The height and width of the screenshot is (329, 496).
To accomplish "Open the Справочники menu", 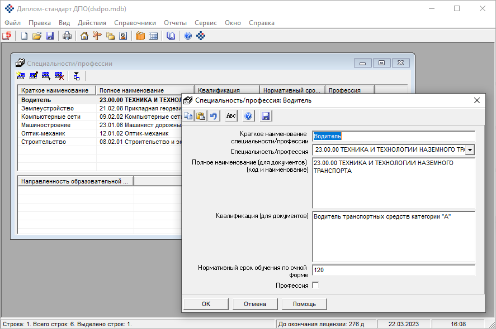I will [135, 23].
